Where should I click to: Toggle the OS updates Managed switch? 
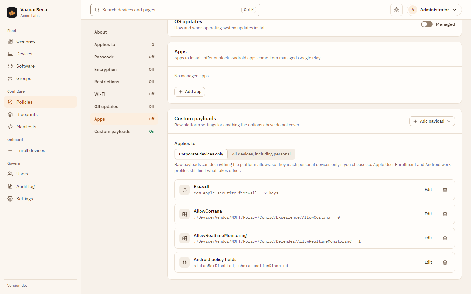(x=427, y=24)
